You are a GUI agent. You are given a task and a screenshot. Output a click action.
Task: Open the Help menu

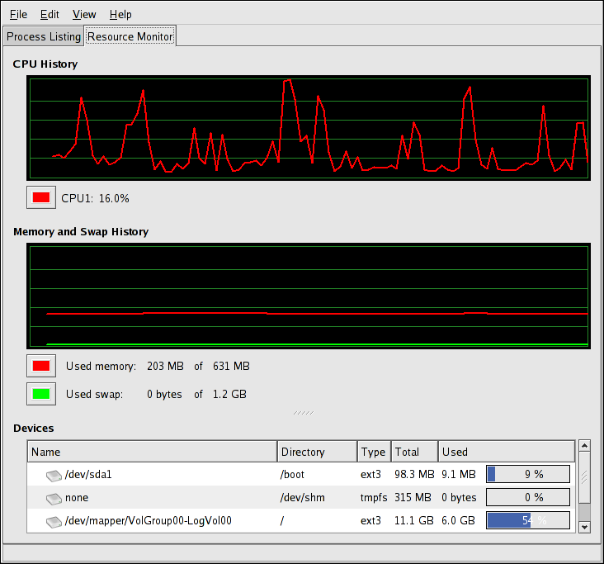coord(120,14)
